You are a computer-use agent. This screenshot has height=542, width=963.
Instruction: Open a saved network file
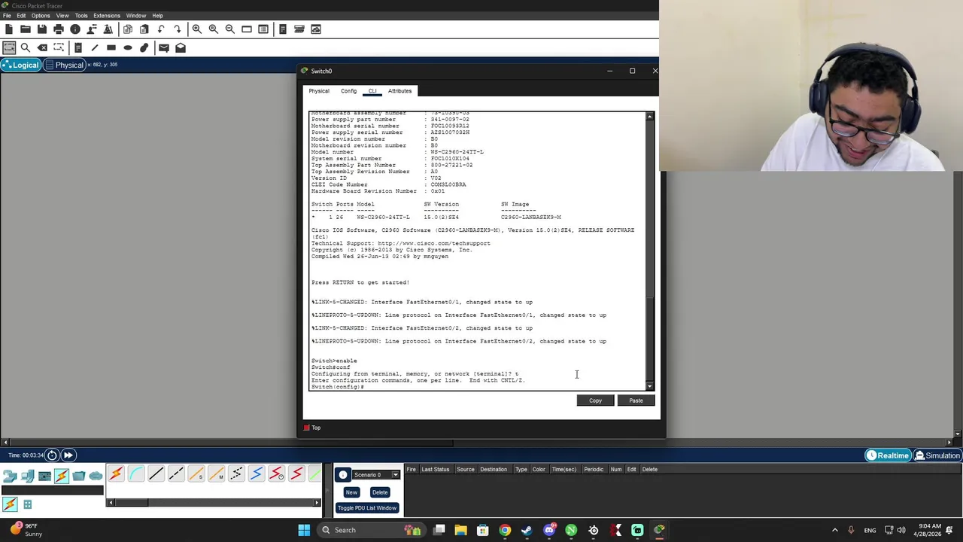pyautogui.click(x=25, y=29)
